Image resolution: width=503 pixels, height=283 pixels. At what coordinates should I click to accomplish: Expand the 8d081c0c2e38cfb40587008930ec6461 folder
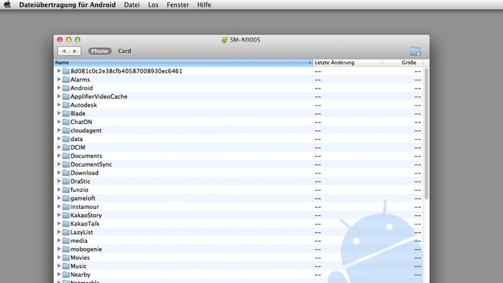[59, 71]
